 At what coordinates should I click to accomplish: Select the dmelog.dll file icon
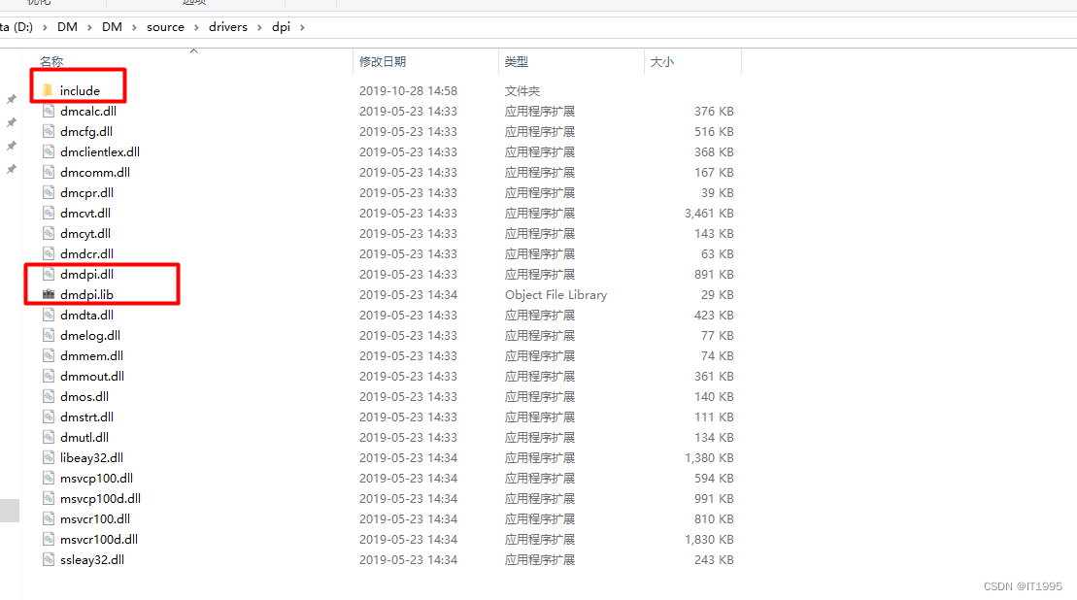click(48, 335)
